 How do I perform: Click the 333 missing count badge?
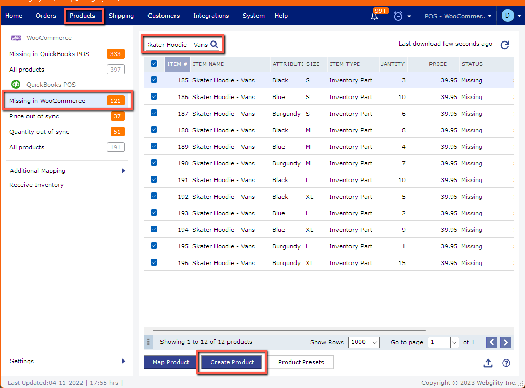[115, 54]
